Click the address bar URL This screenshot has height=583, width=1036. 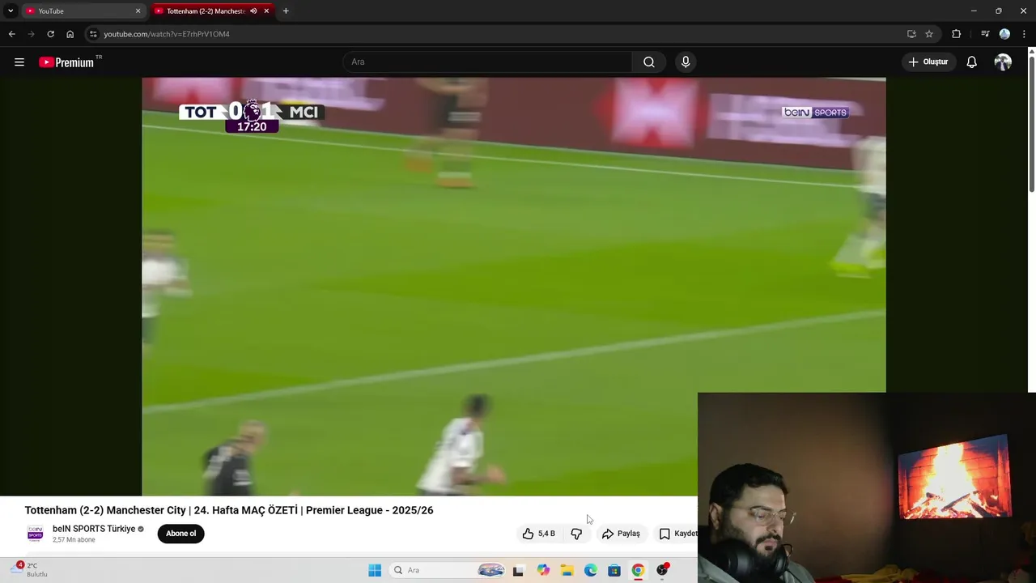[167, 34]
